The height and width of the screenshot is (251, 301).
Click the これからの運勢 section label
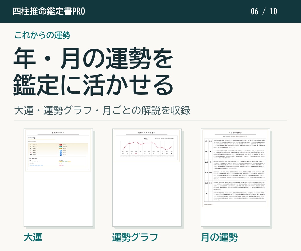point(42,35)
